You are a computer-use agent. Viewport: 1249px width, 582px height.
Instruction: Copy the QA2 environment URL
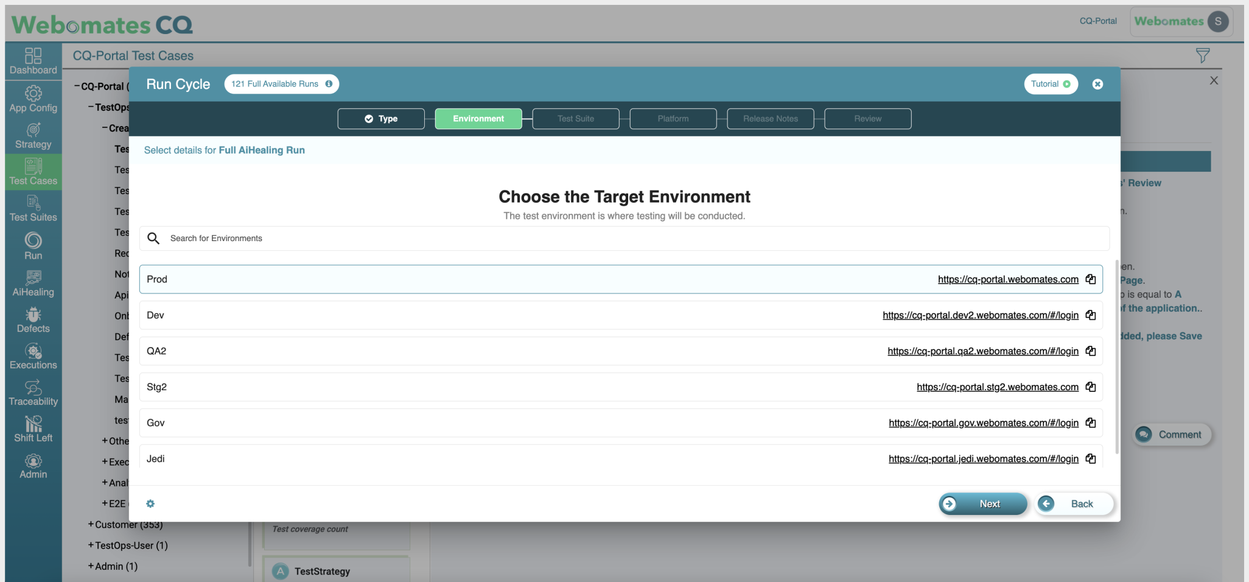coord(1091,351)
